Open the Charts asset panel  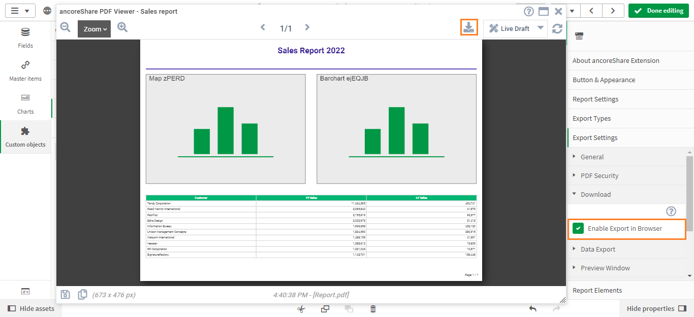(25, 104)
